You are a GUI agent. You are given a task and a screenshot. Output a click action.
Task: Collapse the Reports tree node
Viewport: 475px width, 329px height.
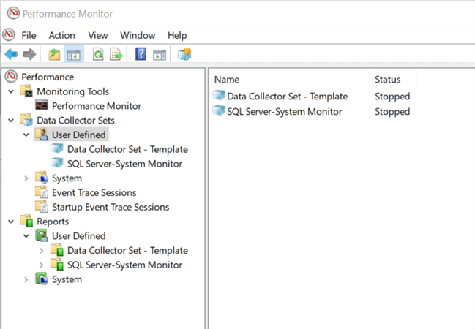coord(11,222)
